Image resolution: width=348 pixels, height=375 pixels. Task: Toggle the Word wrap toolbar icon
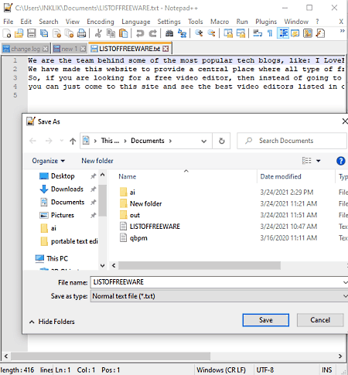click(258, 33)
